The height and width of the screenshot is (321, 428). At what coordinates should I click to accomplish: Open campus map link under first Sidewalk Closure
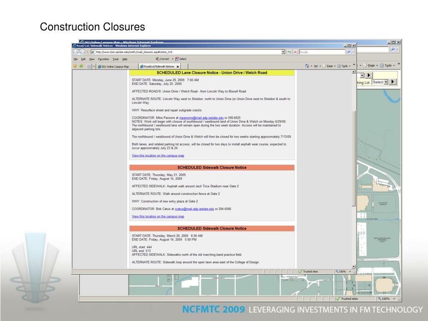158,217
